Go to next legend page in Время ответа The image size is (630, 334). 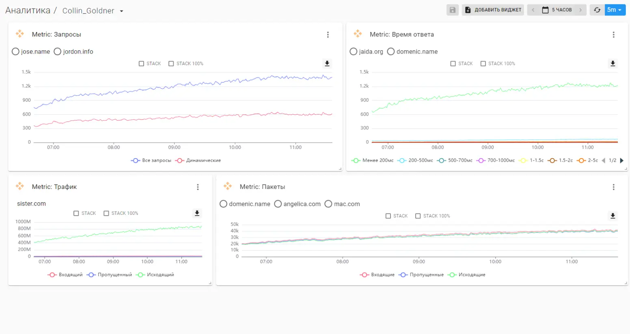(621, 161)
